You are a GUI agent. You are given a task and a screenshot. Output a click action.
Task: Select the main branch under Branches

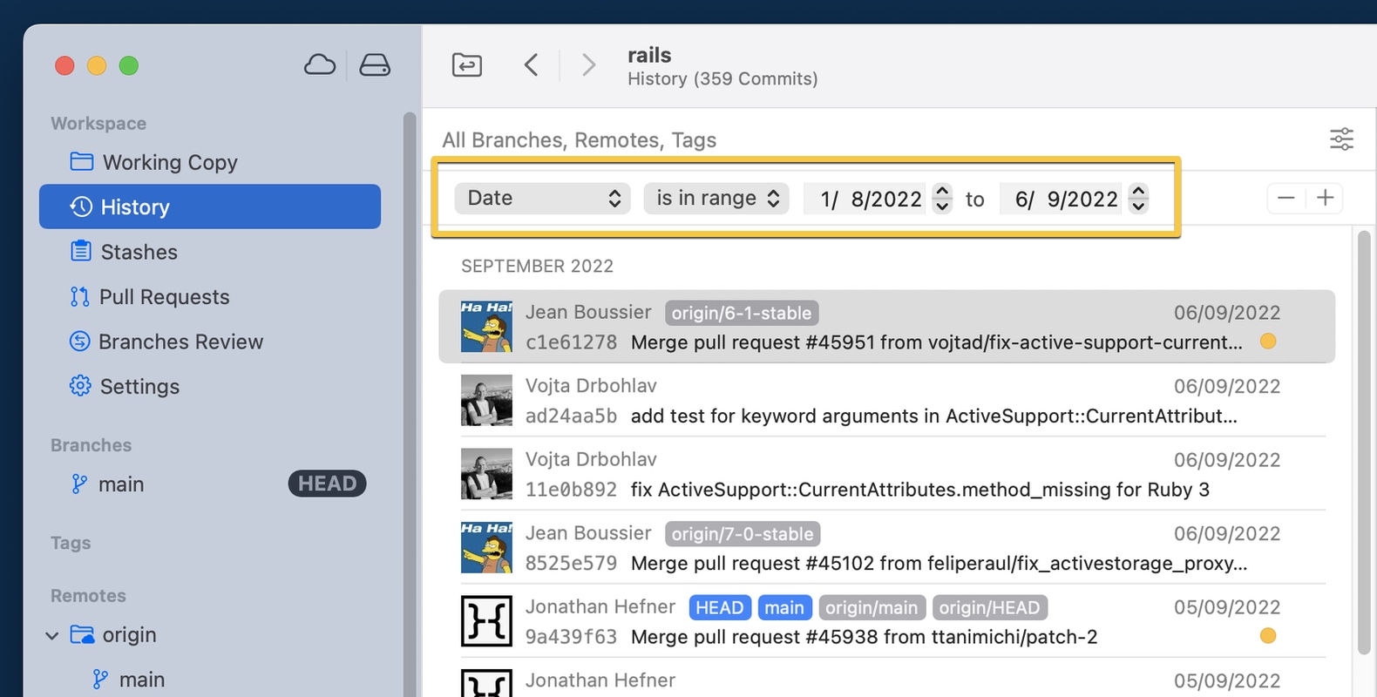(x=121, y=484)
